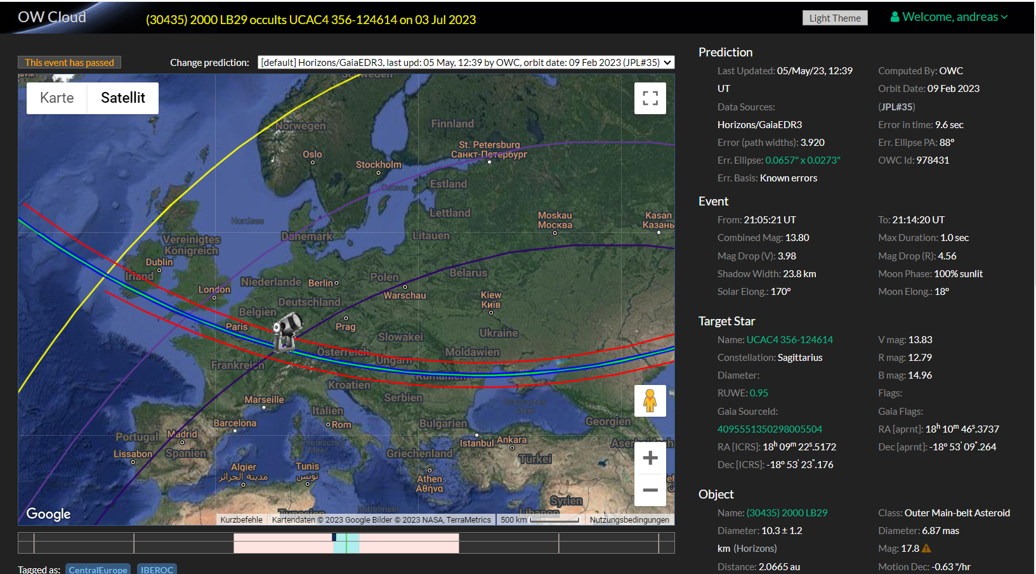Toggle fullscreen map view
The width and height of the screenshot is (1036, 574).
pos(650,98)
